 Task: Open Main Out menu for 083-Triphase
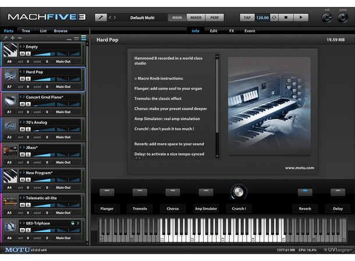63,238
